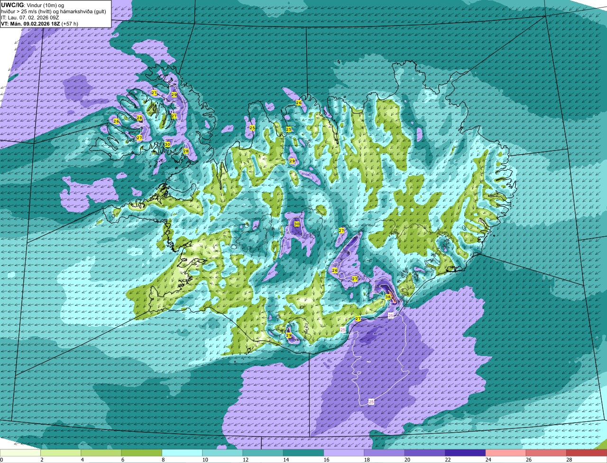Select the 8–10 m/s pale cyan swatch

pyautogui.click(x=182, y=453)
